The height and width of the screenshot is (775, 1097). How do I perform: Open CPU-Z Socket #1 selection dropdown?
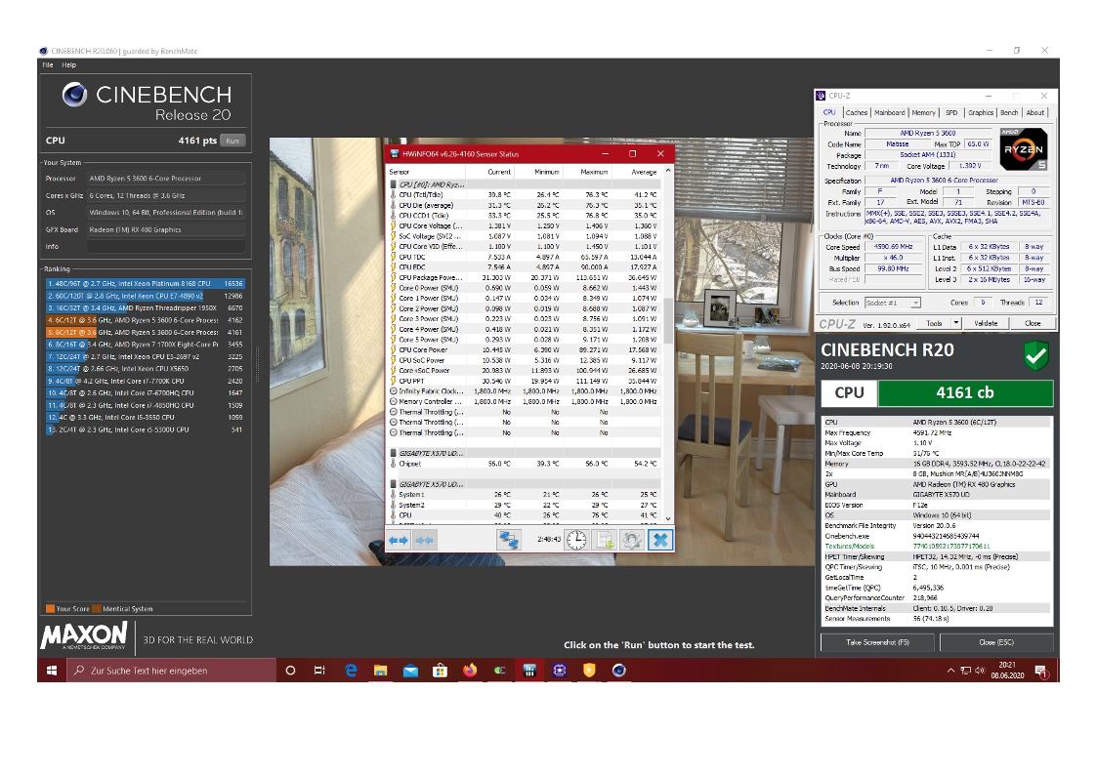(x=892, y=303)
